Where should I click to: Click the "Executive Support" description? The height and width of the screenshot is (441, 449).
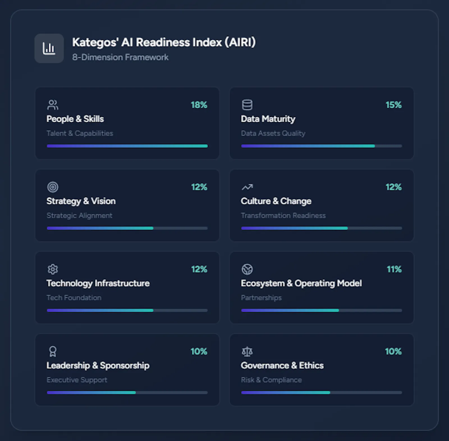(x=77, y=380)
